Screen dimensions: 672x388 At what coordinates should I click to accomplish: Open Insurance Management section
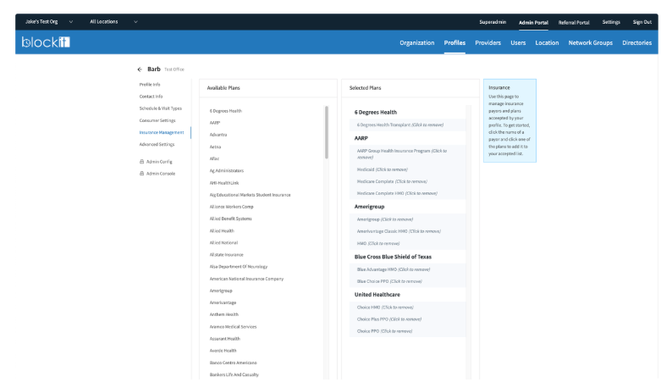(x=162, y=133)
